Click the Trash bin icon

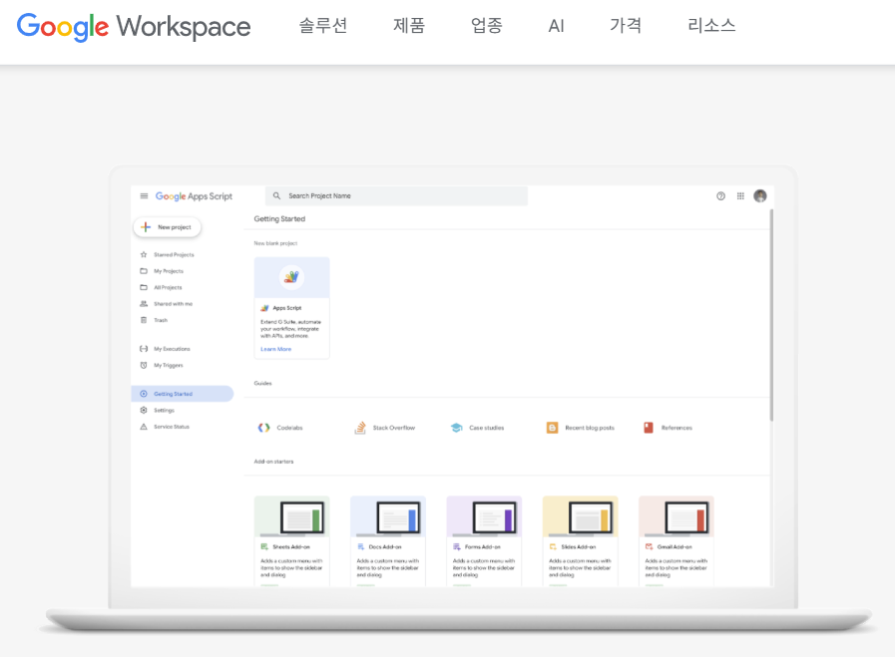[x=144, y=320]
